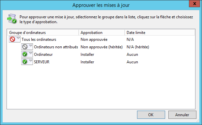Select the SERVEUR group label
Image resolution: width=202 pixels, height=125 pixels.
click(x=42, y=62)
